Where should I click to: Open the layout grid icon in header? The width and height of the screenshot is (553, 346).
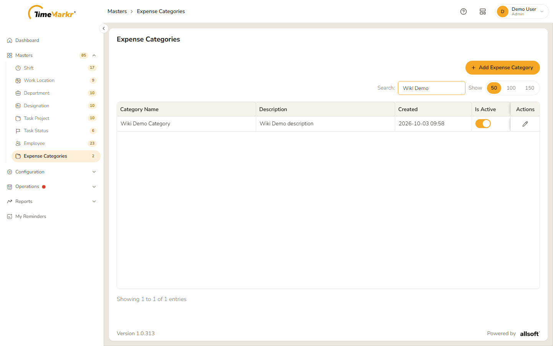click(x=483, y=12)
